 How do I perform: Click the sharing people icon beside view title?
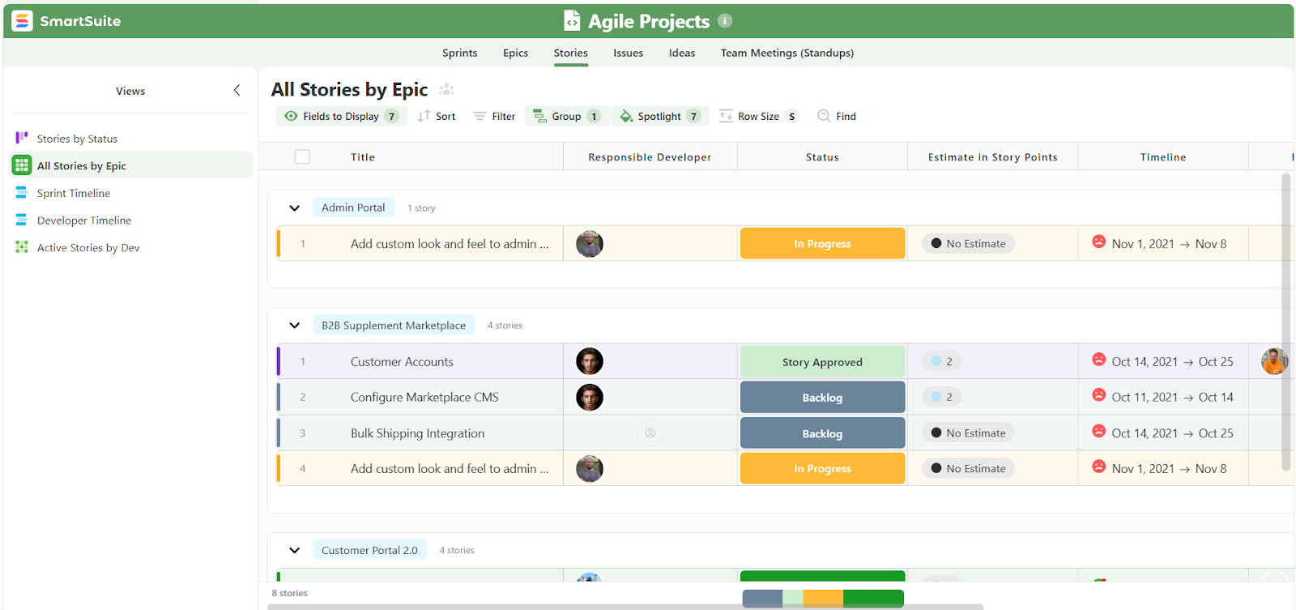pos(446,89)
